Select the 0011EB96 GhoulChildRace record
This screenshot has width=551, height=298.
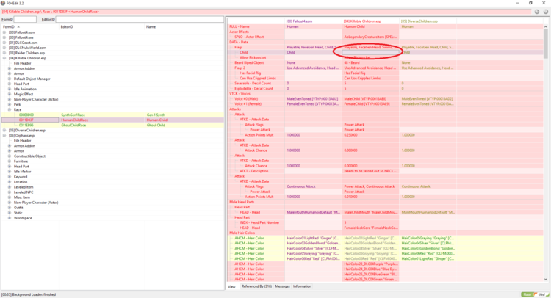point(112,126)
